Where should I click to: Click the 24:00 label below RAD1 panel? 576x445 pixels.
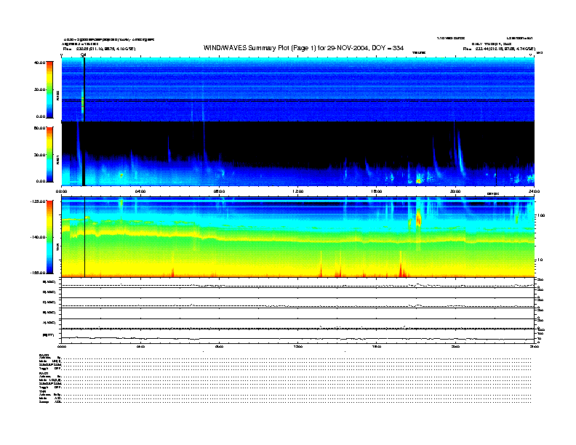(x=535, y=191)
